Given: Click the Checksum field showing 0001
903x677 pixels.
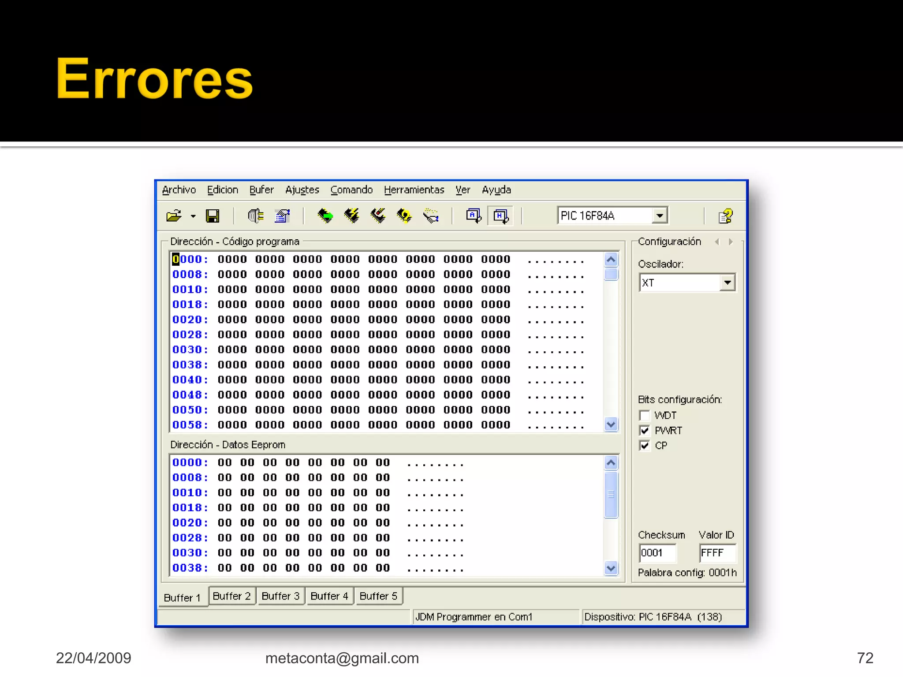Looking at the screenshot, I should point(657,553).
